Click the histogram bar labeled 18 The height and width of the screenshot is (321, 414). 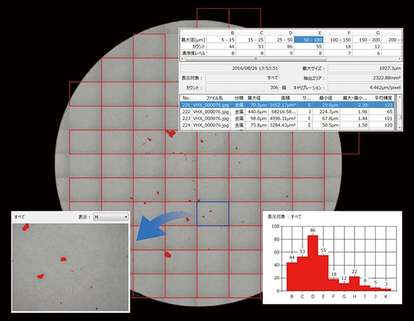pyautogui.click(x=334, y=285)
